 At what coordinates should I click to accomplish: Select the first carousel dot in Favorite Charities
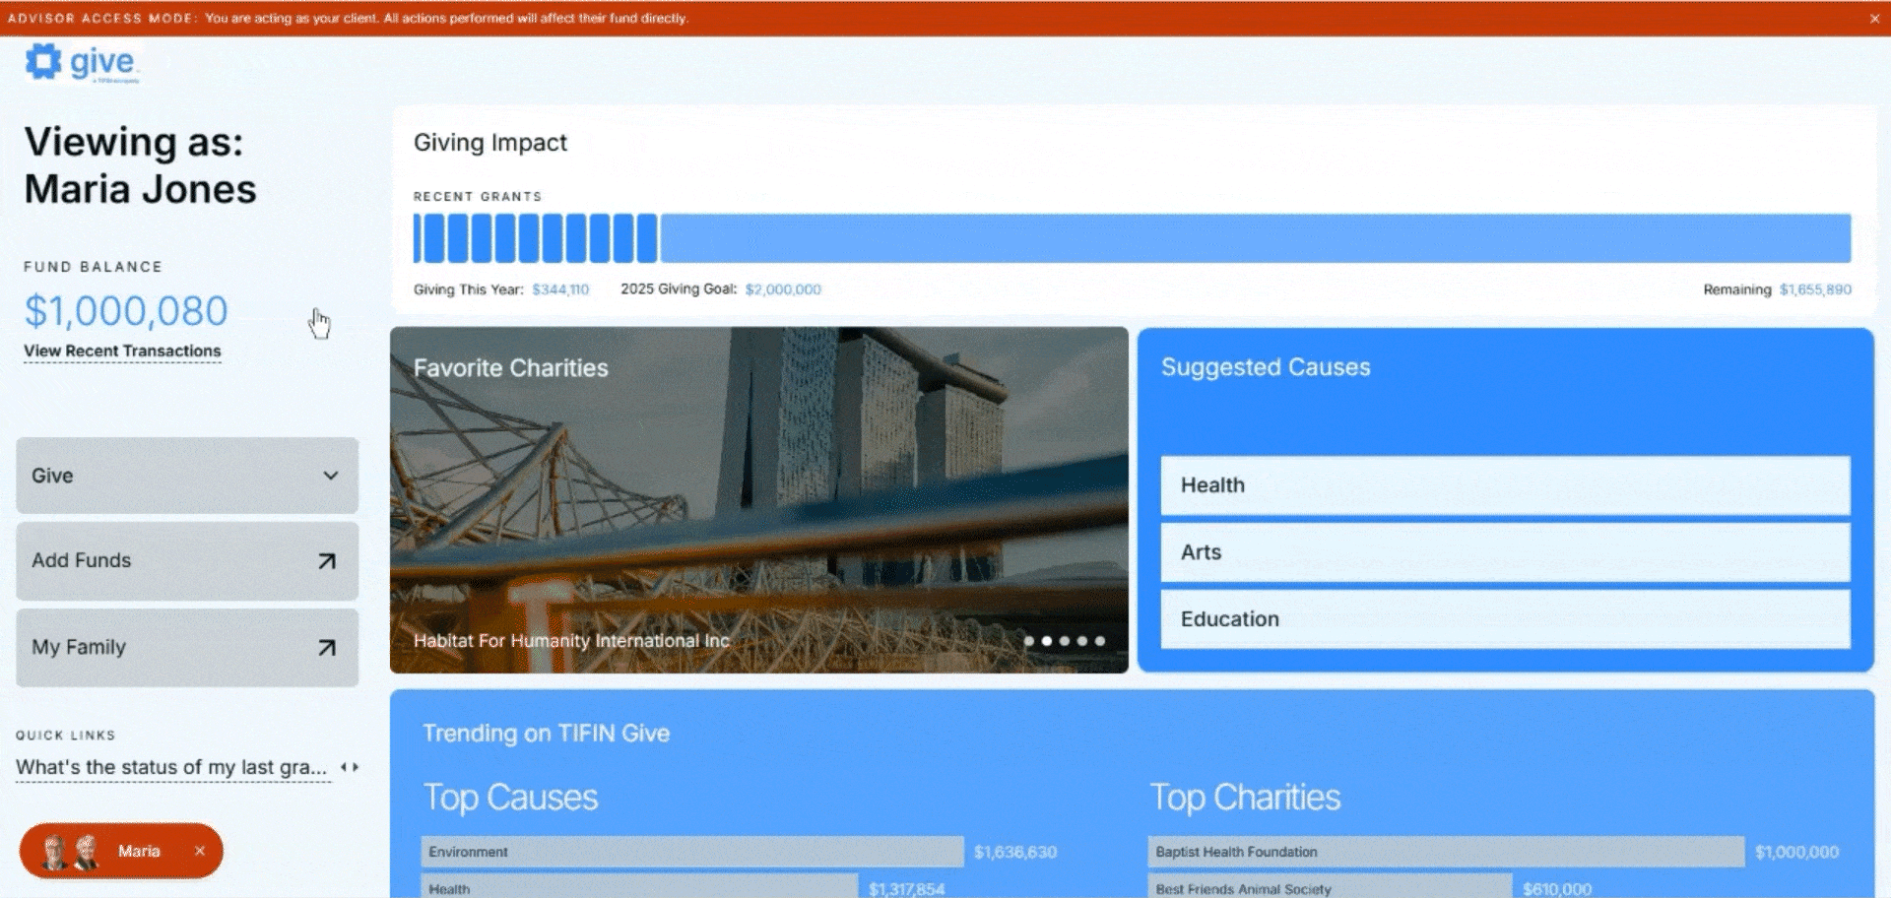point(1029,641)
